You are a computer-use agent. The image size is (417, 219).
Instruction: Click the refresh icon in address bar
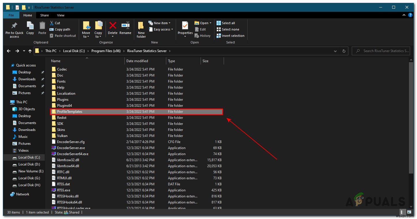point(344,51)
